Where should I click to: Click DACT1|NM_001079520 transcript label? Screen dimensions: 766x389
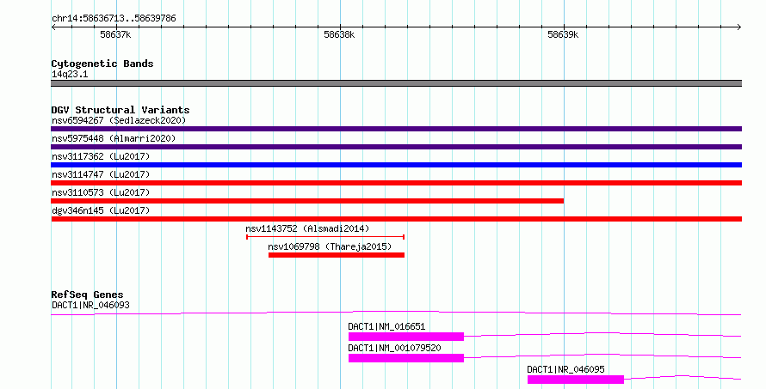[394, 348]
